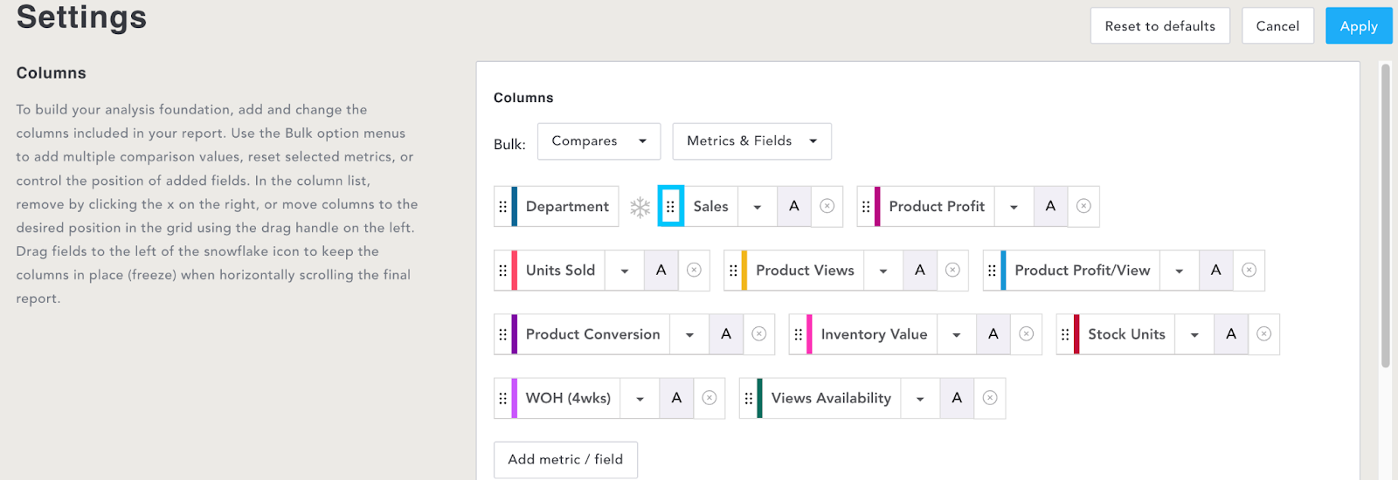Click the Apply button

pos(1359,26)
